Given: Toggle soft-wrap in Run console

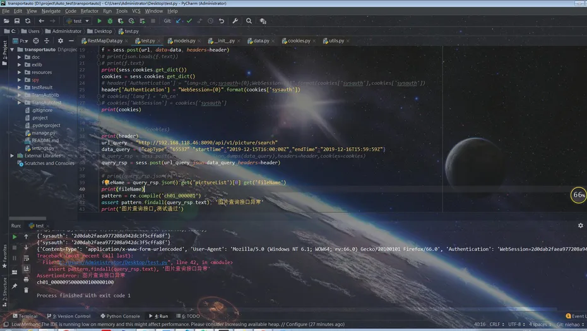Looking at the screenshot, I should (x=26, y=258).
